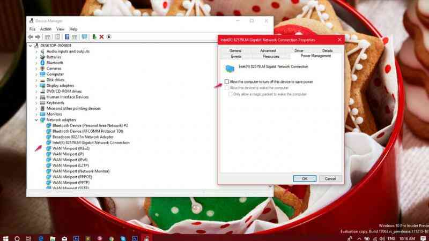
Task: Click the Forward arrow in Device Manager toolbar
Action: (x=38, y=37)
